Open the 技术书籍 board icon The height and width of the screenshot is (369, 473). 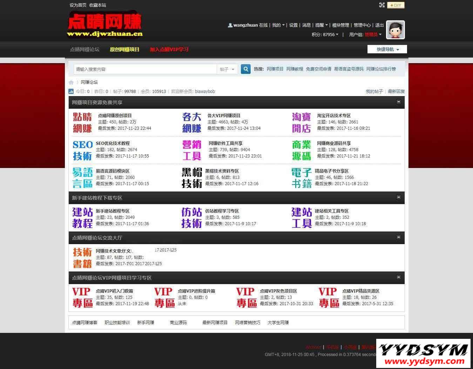[x=82, y=258]
